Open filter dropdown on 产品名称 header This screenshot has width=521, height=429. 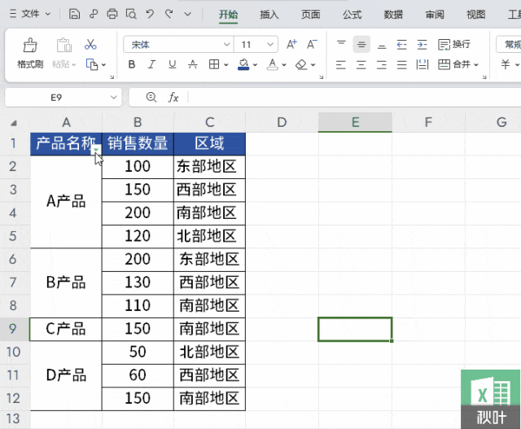[96, 151]
